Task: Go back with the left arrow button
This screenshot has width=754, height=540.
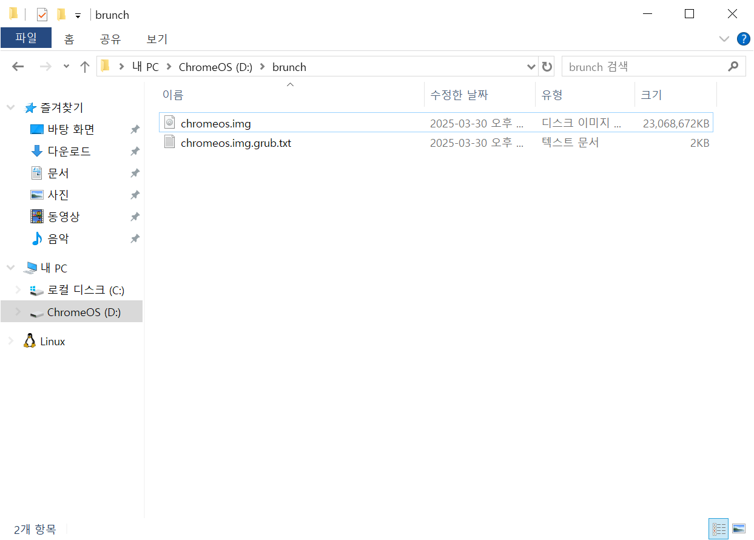Action: [x=18, y=67]
